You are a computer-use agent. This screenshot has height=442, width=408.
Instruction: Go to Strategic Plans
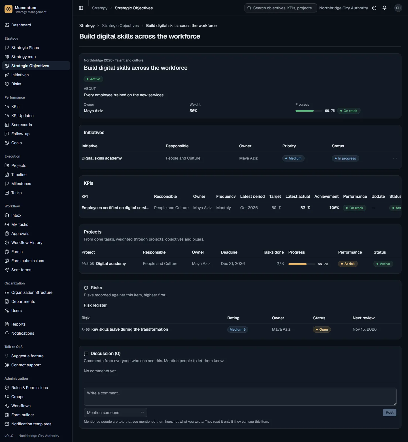(36, 48)
